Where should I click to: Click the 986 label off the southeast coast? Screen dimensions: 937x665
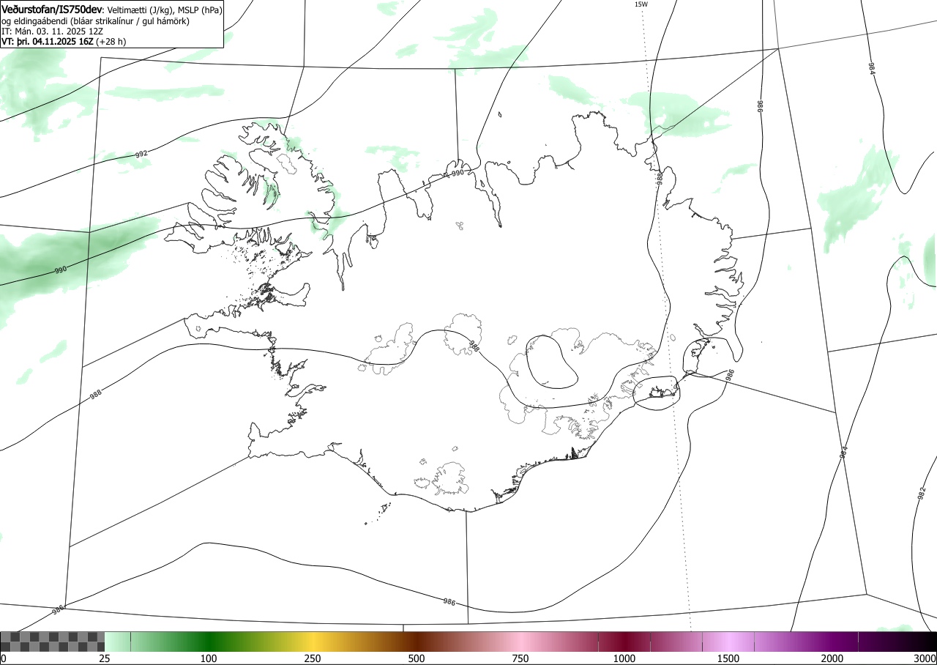(729, 374)
